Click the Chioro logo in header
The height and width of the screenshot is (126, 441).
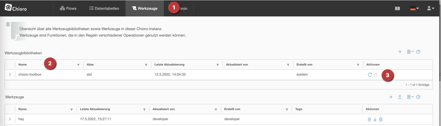pyautogui.click(x=16, y=8)
